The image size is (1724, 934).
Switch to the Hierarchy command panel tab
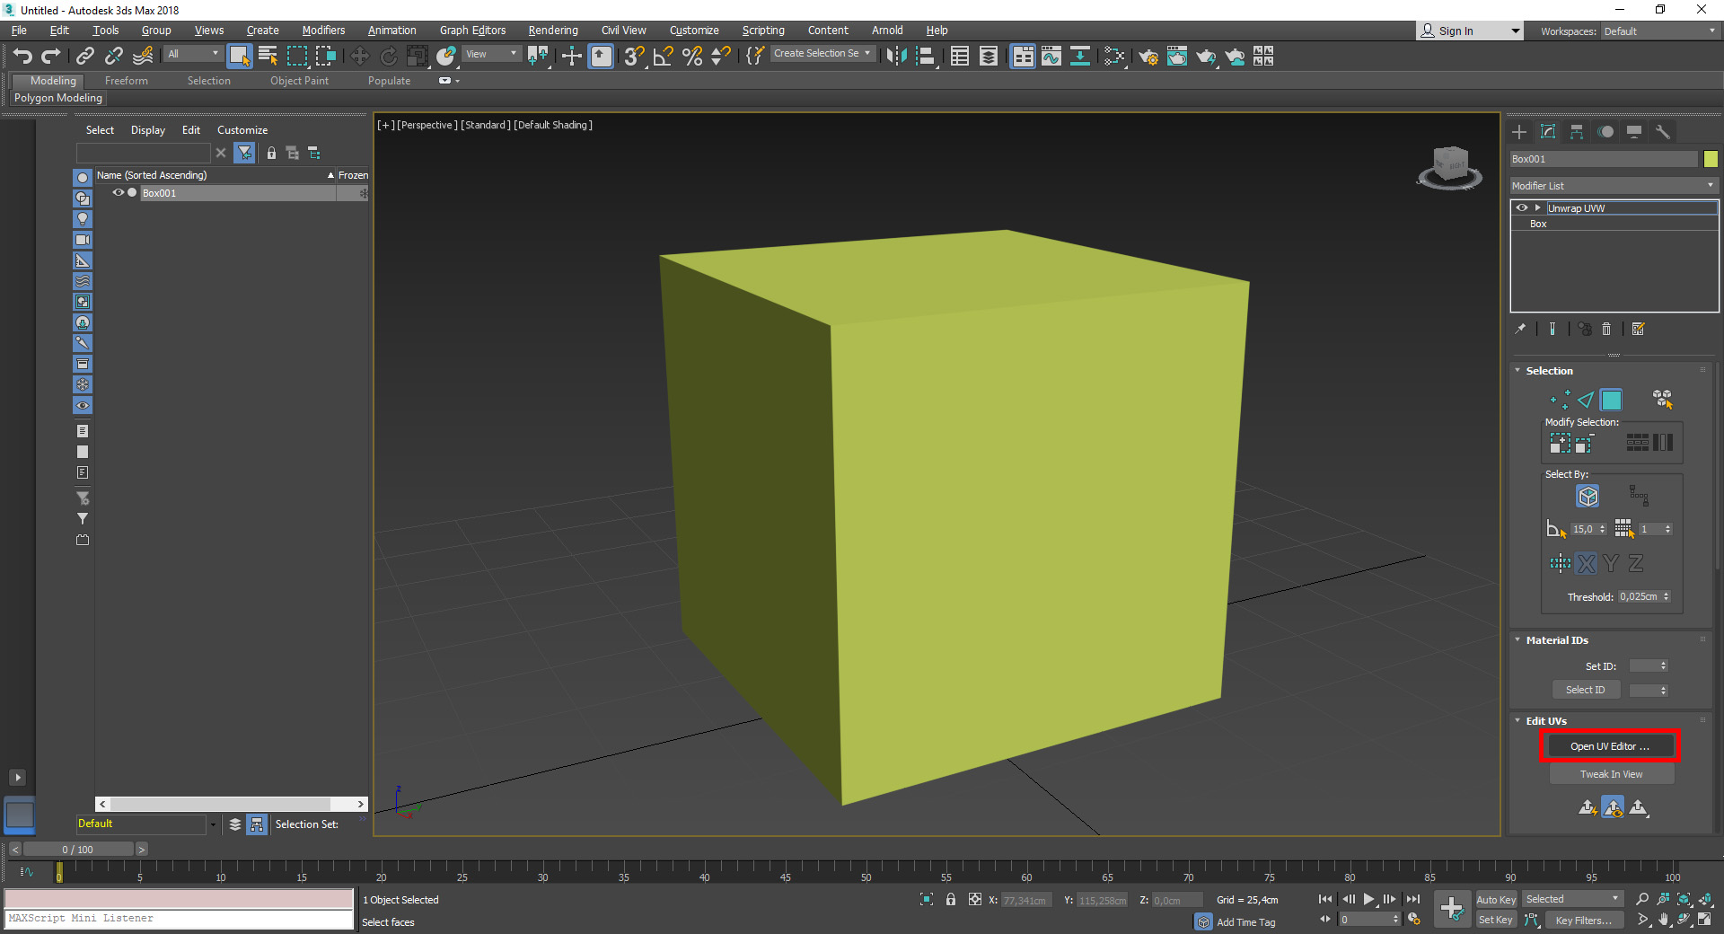tap(1577, 132)
